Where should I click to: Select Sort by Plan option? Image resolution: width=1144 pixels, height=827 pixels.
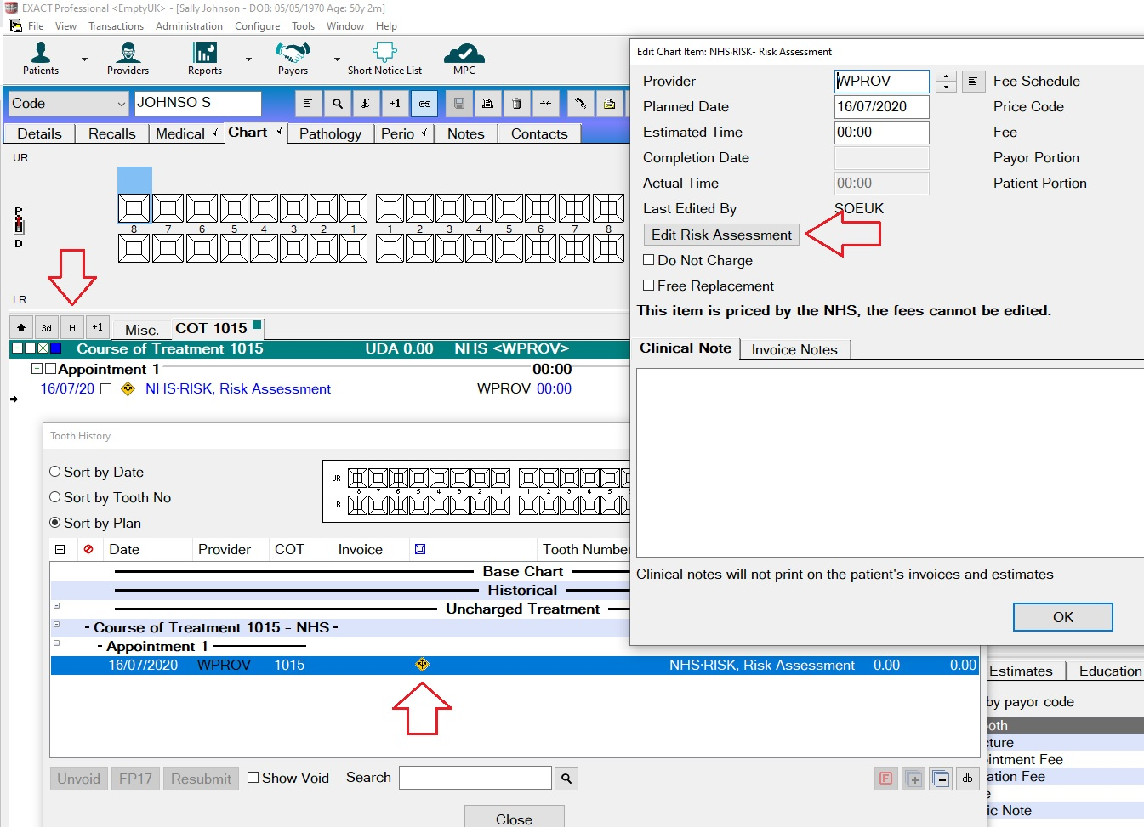(55, 523)
